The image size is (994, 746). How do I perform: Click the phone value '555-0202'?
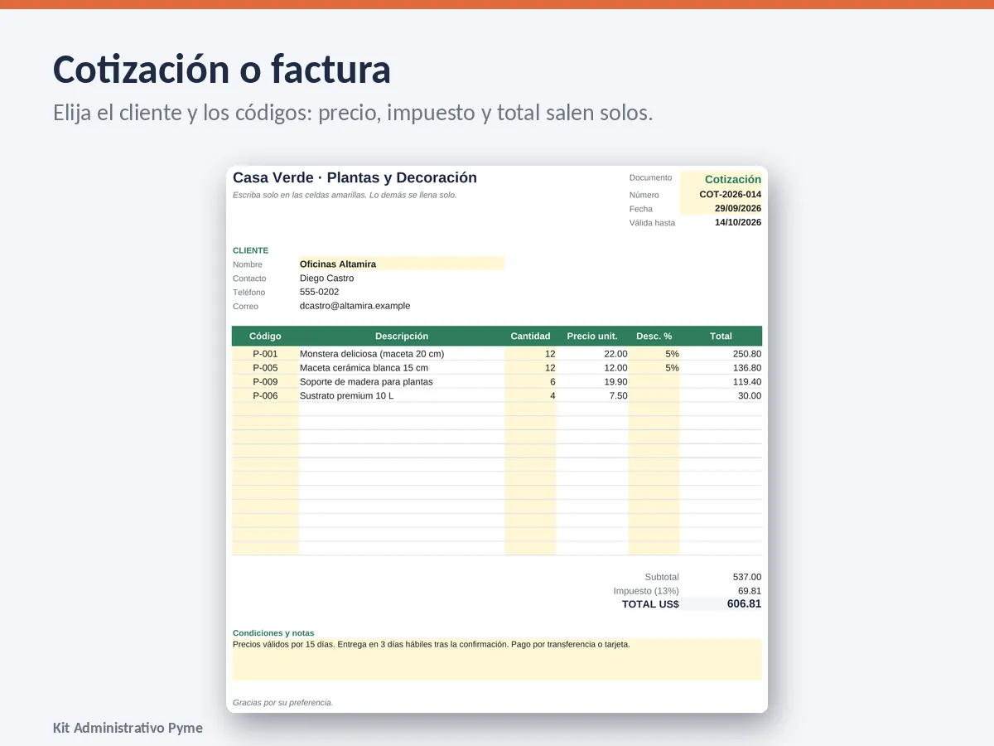pyautogui.click(x=319, y=292)
